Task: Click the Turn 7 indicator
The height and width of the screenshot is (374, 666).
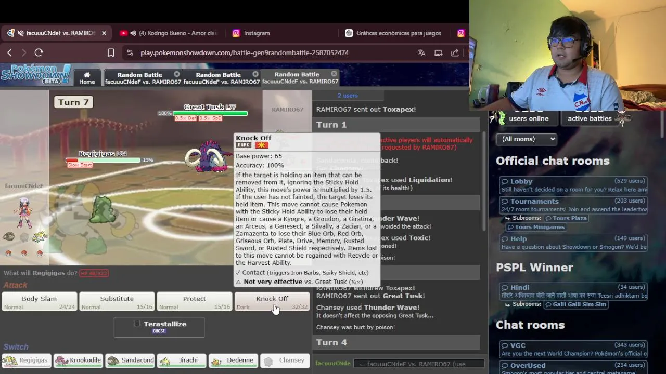Action: pyautogui.click(x=73, y=102)
